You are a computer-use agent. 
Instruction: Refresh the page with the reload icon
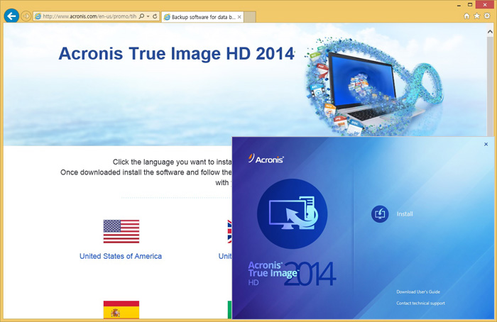click(155, 16)
